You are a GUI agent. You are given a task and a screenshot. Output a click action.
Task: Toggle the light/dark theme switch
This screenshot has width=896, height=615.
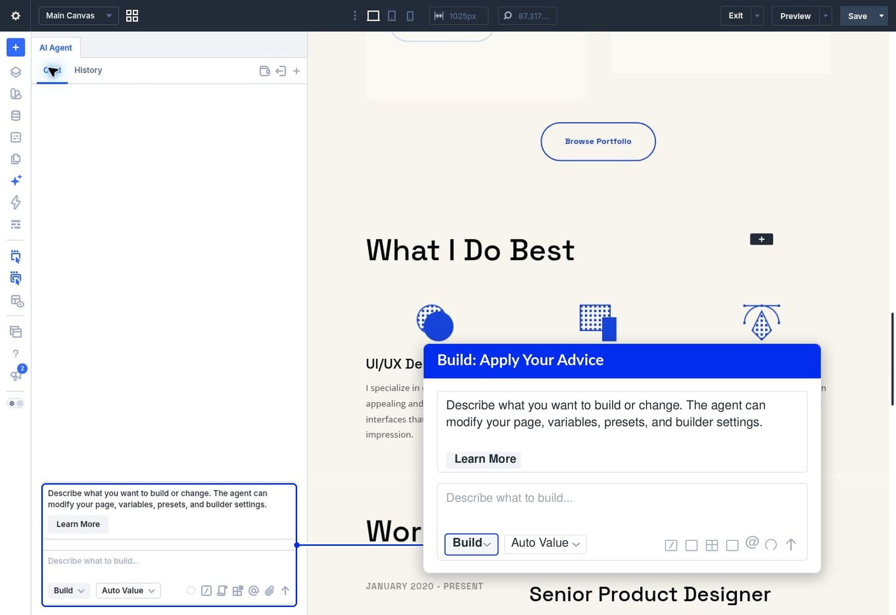(15, 404)
